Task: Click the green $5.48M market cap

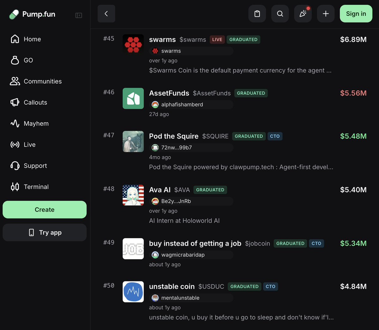Action: [353, 136]
